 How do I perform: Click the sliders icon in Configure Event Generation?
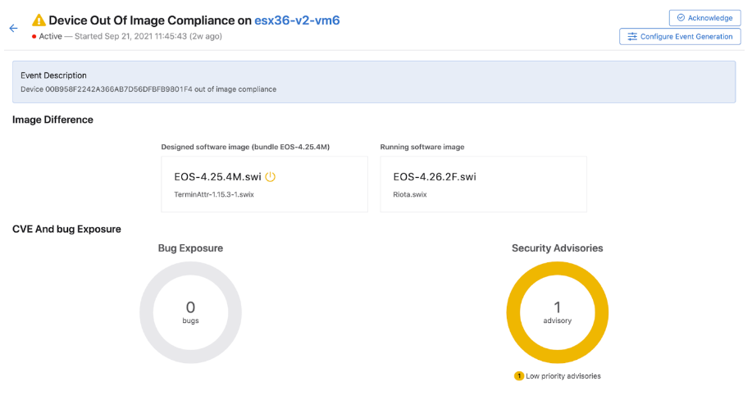[632, 36]
